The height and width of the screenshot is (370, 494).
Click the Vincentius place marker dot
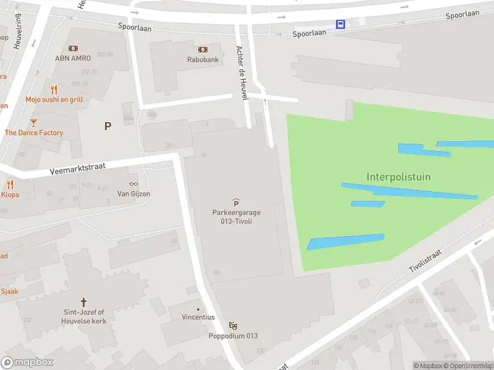click(x=198, y=310)
